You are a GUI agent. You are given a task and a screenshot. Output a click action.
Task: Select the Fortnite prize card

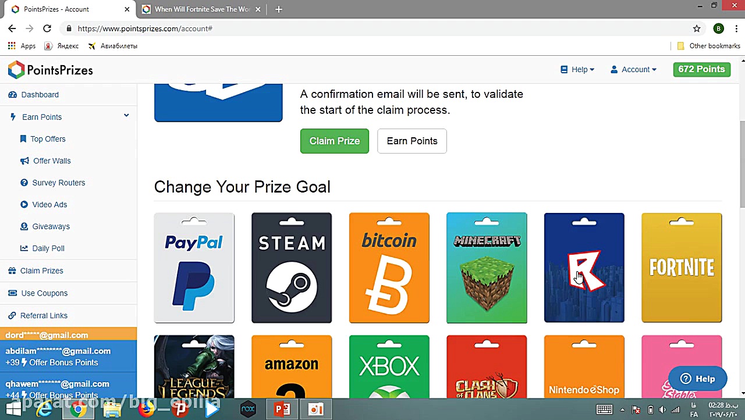[x=682, y=268]
